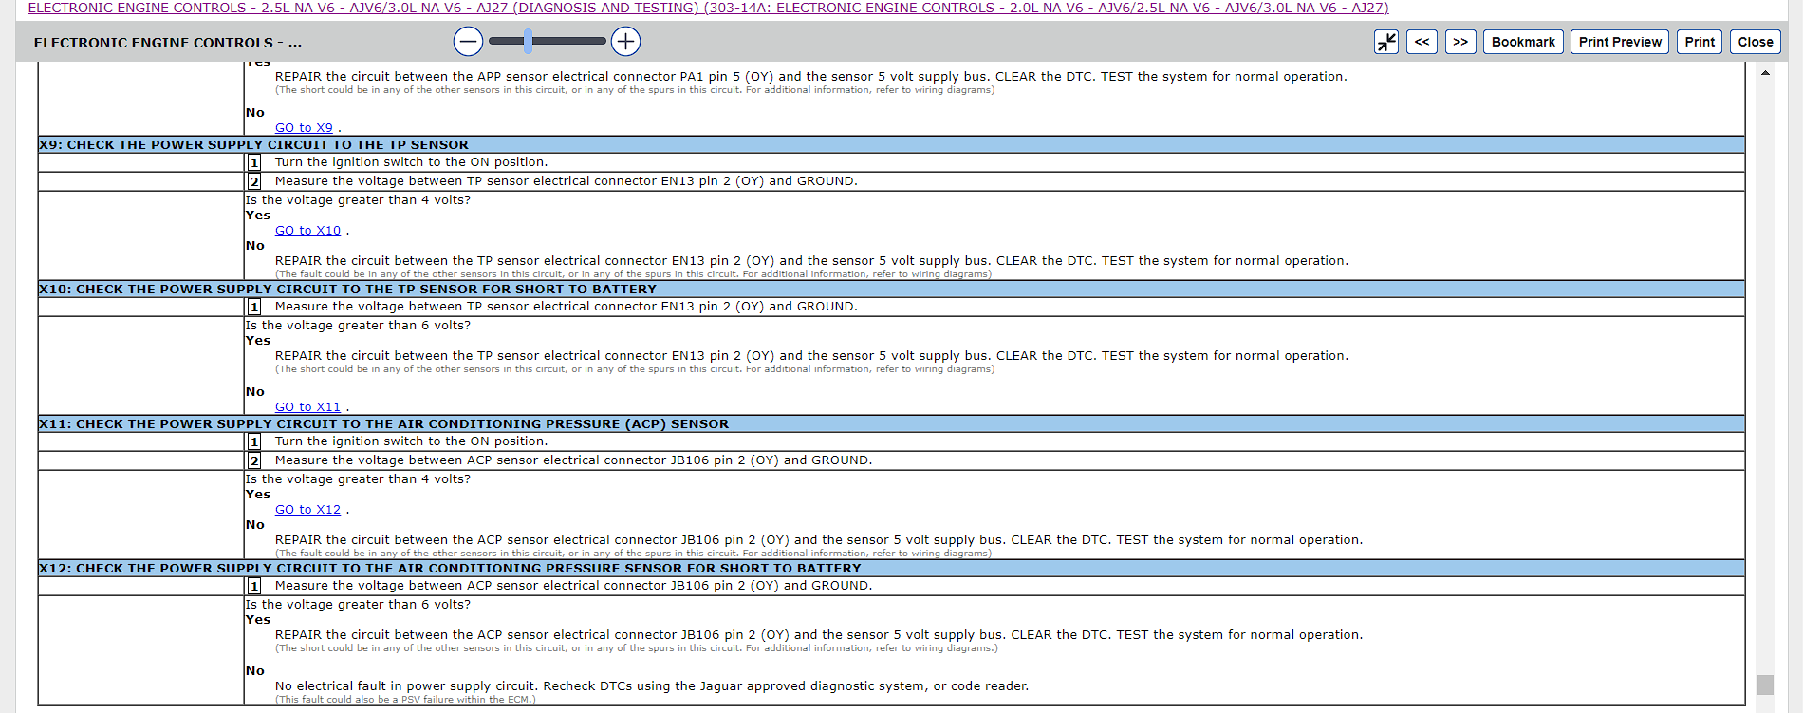This screenshot has height=713, width=1803.
Task: Click the zoom slider handle
Action: (x=528, y=41)
